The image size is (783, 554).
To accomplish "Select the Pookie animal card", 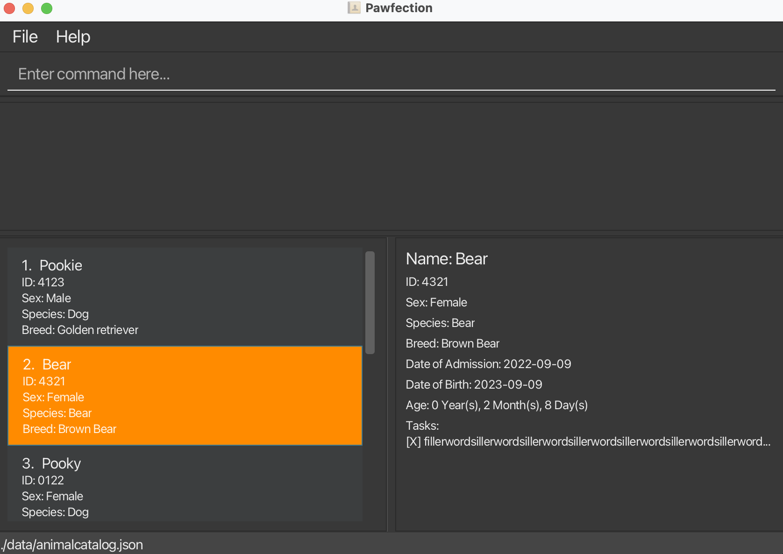I will [x=185, y=297].
